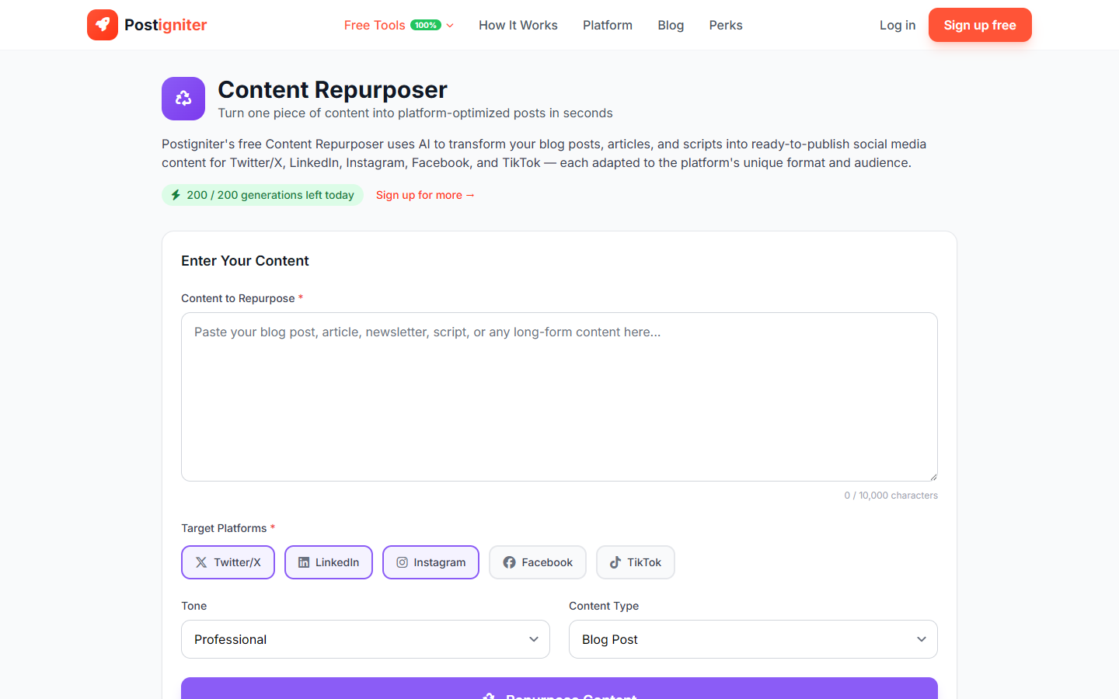Go to the Blog menu item
The image size is (1119, 699).
671,25
